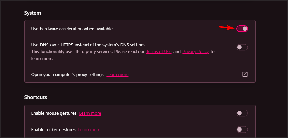Viewport: 288px width, 138px height.
Task: Click the 'Use DNS-over-HTTPS' label text
Action: (x=88, y=45)
